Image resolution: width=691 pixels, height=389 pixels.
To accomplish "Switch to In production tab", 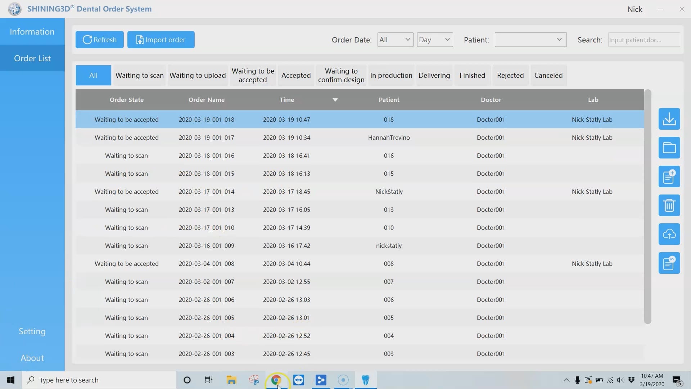I will tap(391, 75).
